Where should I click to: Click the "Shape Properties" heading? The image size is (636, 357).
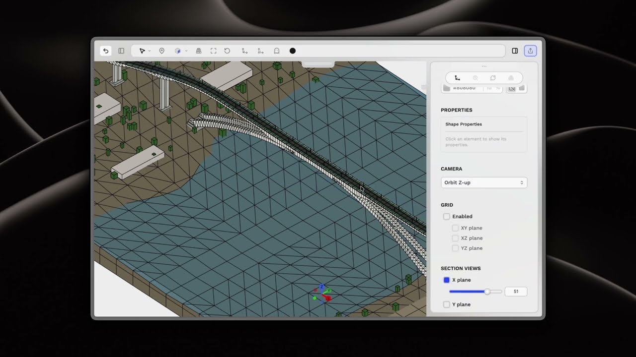click(464, 124)
